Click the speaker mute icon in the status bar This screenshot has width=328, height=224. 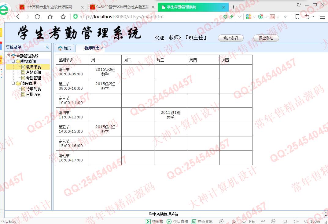(x=296, y=222)
